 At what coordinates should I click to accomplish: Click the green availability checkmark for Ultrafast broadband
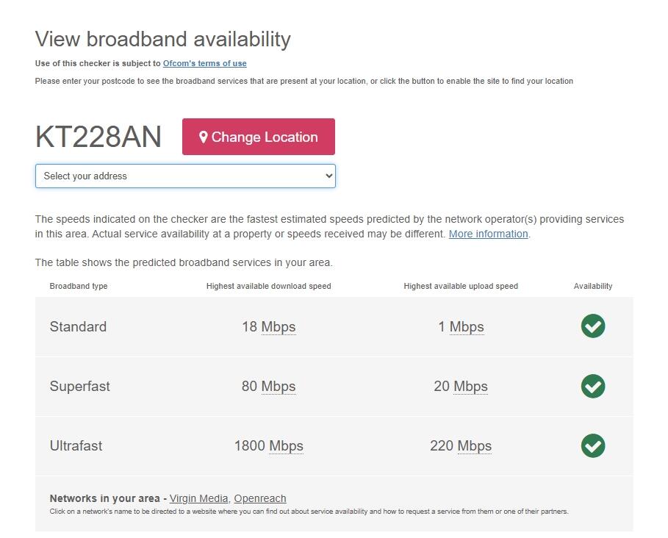[593, 446]
